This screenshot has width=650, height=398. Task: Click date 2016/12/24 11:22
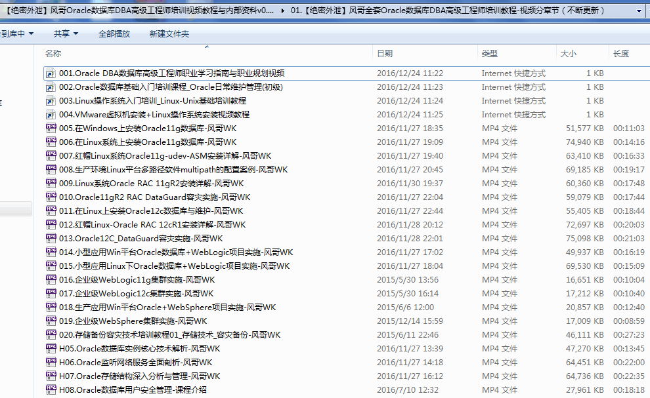coord(410,73)
